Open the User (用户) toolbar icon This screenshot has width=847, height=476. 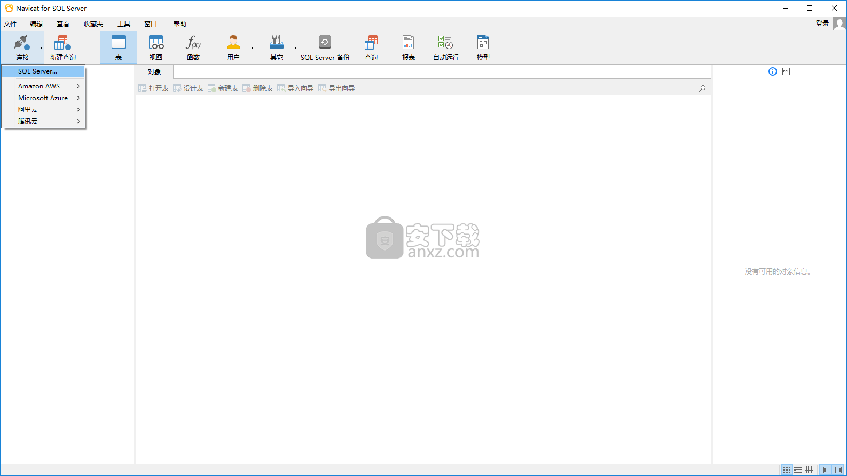point(233,47)
